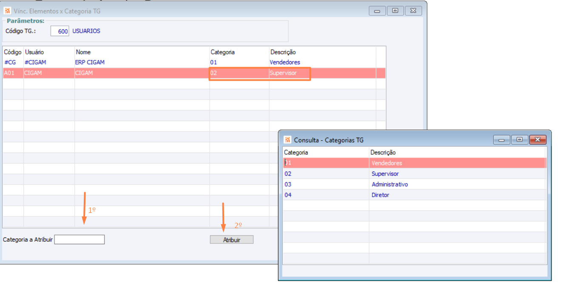Select Vendedores in Consulta window list

(x=387, y=163)
